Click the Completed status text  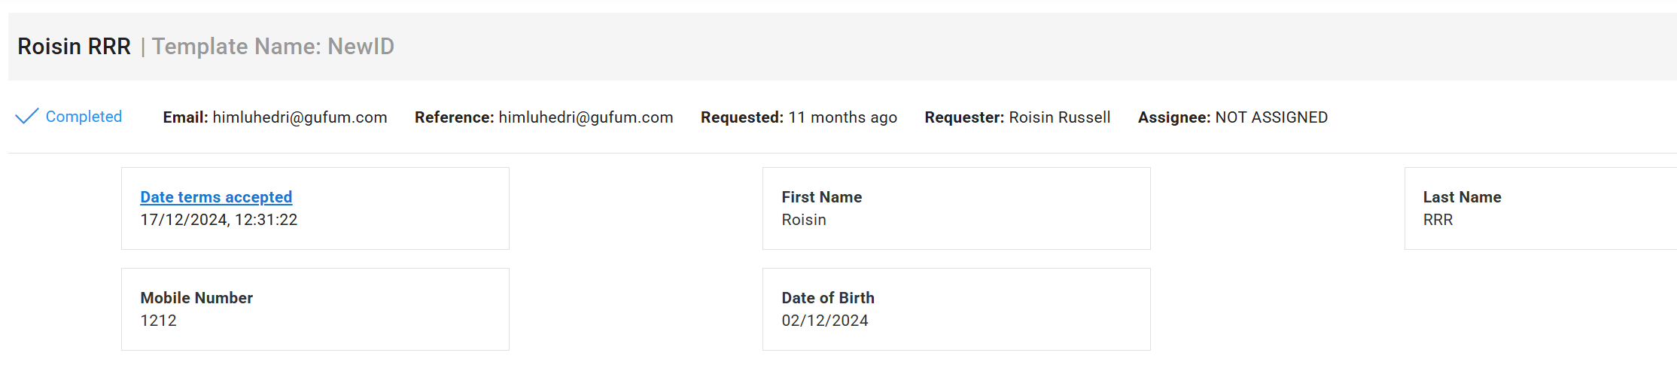(x=84, y=117)
